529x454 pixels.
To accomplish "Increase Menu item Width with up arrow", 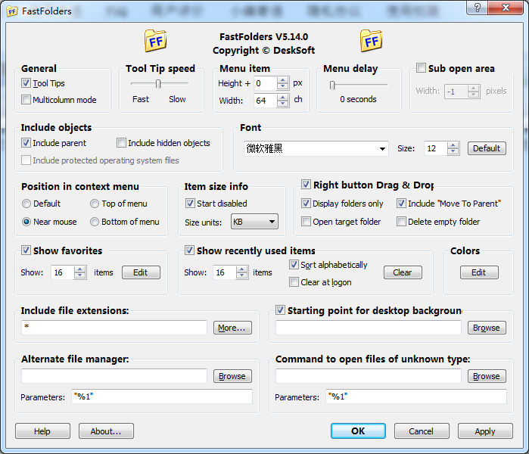I will 282,98.
